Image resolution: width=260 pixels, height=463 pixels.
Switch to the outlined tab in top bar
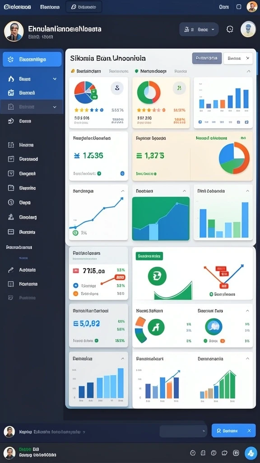[x=84, y=7]
